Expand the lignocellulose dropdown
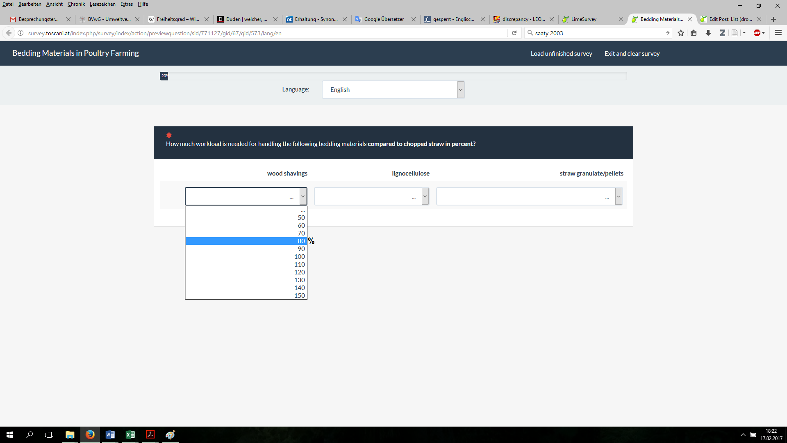This screenshot has width=787, height=443. coord(371,196)
